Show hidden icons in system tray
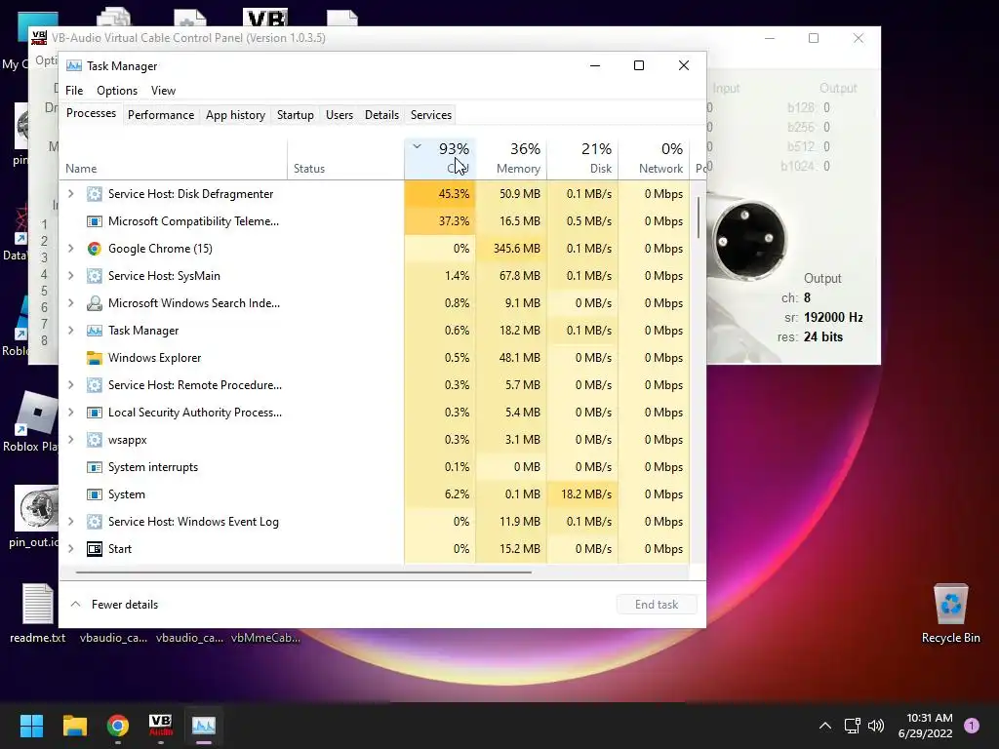This screenshot has height=749, width=999. 825,726
